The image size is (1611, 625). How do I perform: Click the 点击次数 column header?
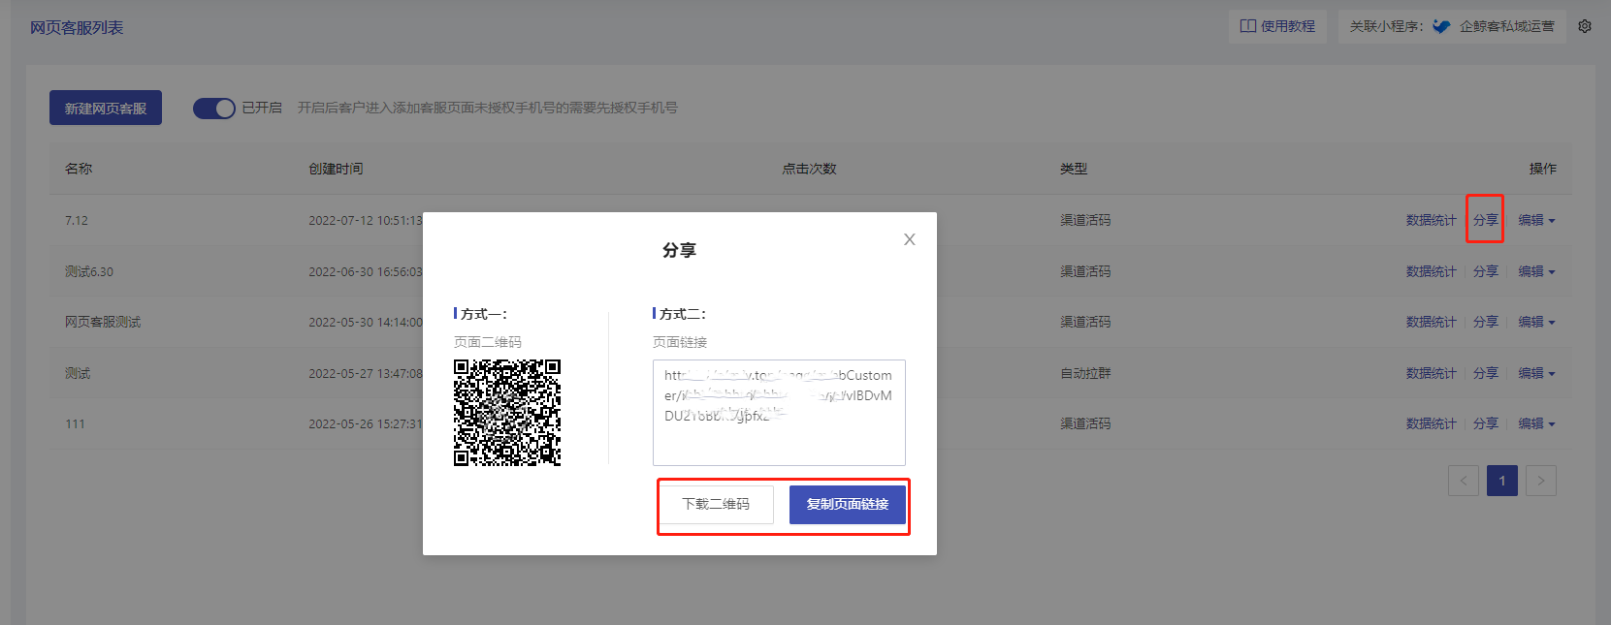click(809, 169)
